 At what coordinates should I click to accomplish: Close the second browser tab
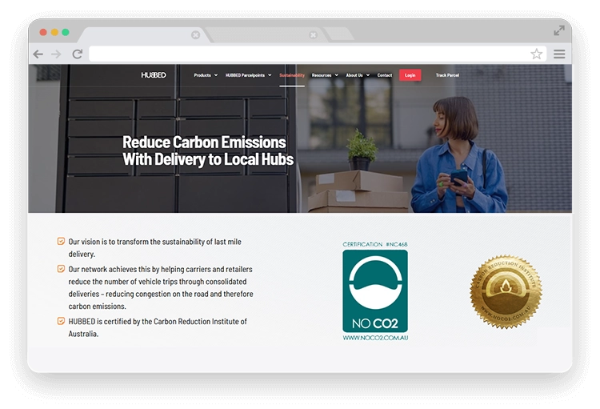pos(313,34)
